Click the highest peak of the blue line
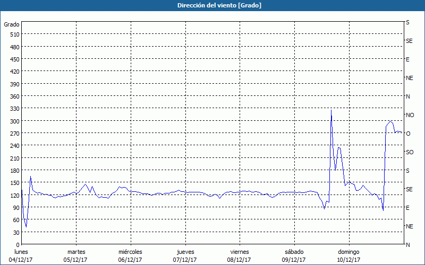This screenshot has height=265, width=425. pyautogui.click(x=331, y=110)
